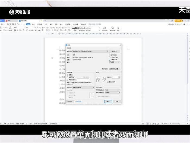Click the highlight color icon

(x=36, y=30)
